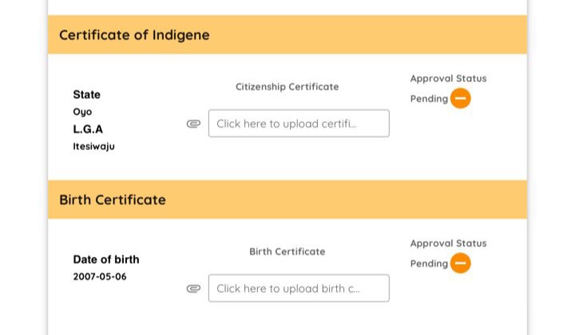
Task: Select the Itesiwaju L.G.A value
Action: click(x=93, y=147)
